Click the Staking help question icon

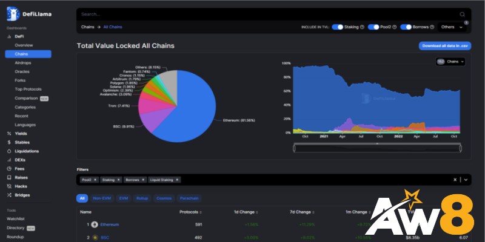(362, 27)
